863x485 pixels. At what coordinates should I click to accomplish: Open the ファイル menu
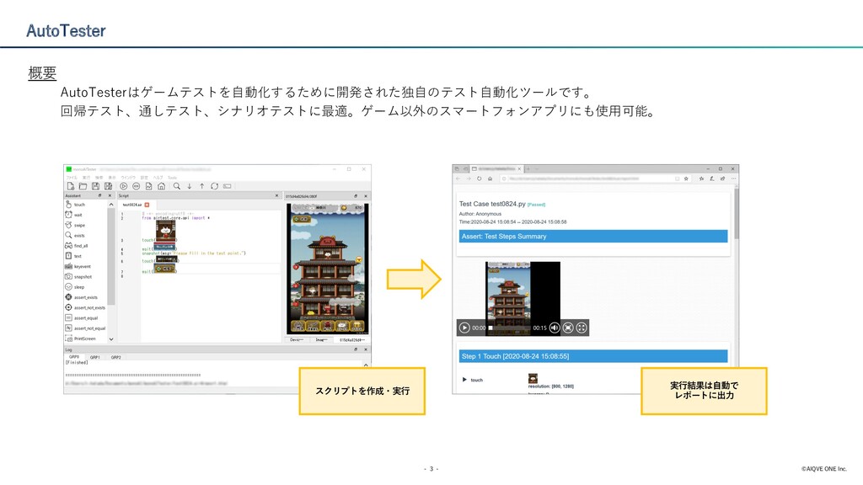[x=72, y=178]
